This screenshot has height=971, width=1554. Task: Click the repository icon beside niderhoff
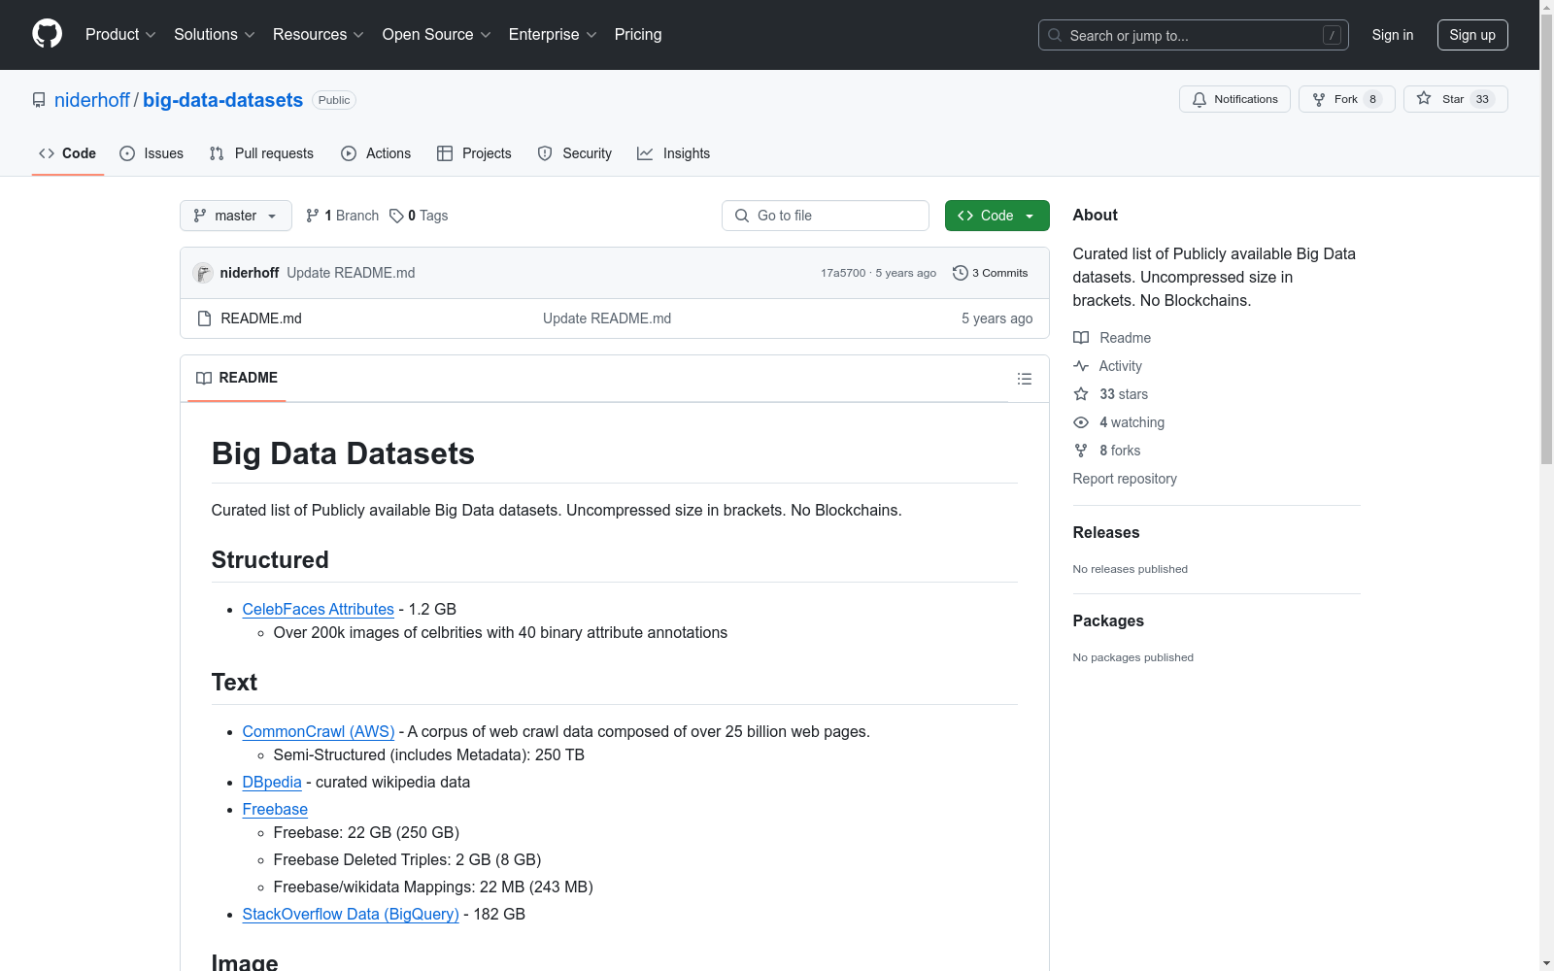point(39,100)
